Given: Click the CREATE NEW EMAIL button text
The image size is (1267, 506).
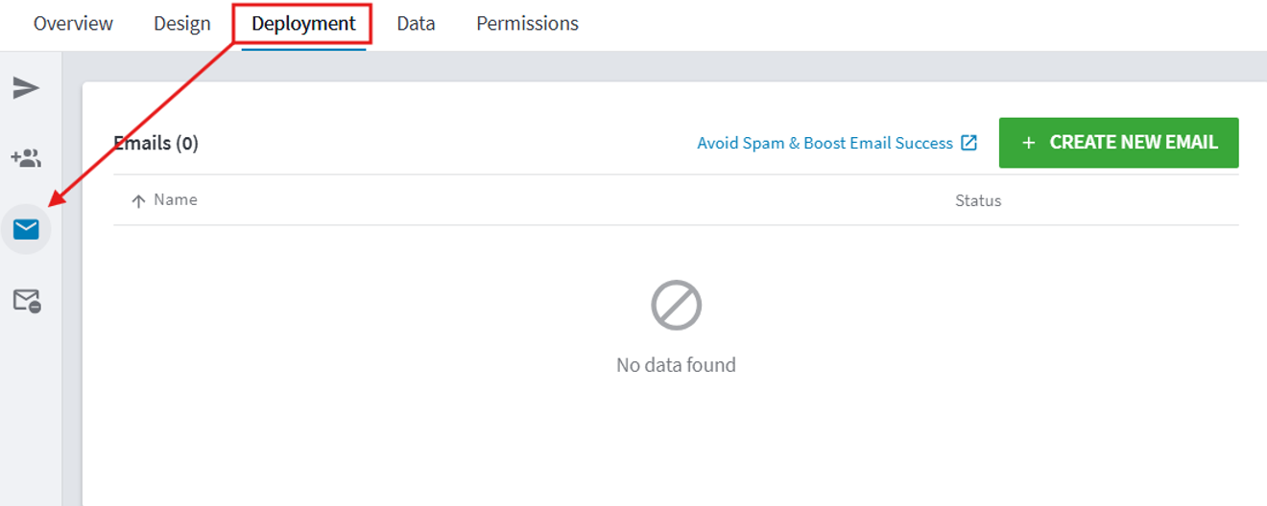Looking at the screenshot, I should point(1134,142).
